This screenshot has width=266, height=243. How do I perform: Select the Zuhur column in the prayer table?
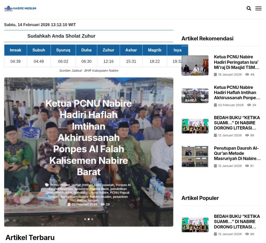pos(108,50)
